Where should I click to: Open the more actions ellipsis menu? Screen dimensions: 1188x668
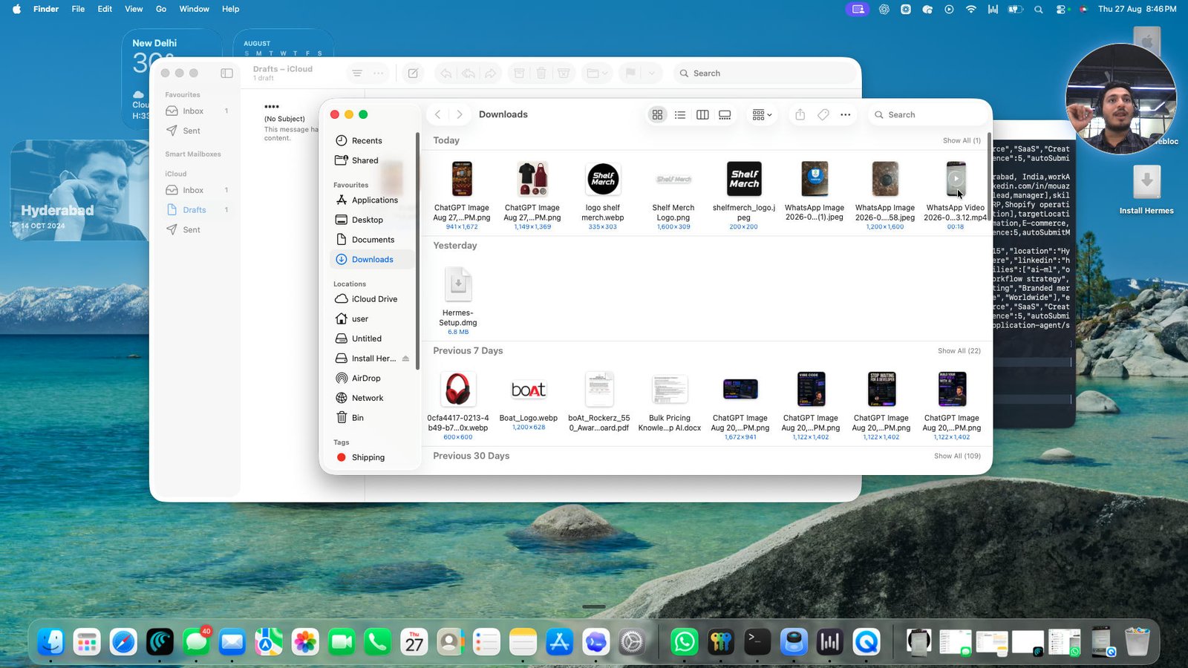pos(845,114)
